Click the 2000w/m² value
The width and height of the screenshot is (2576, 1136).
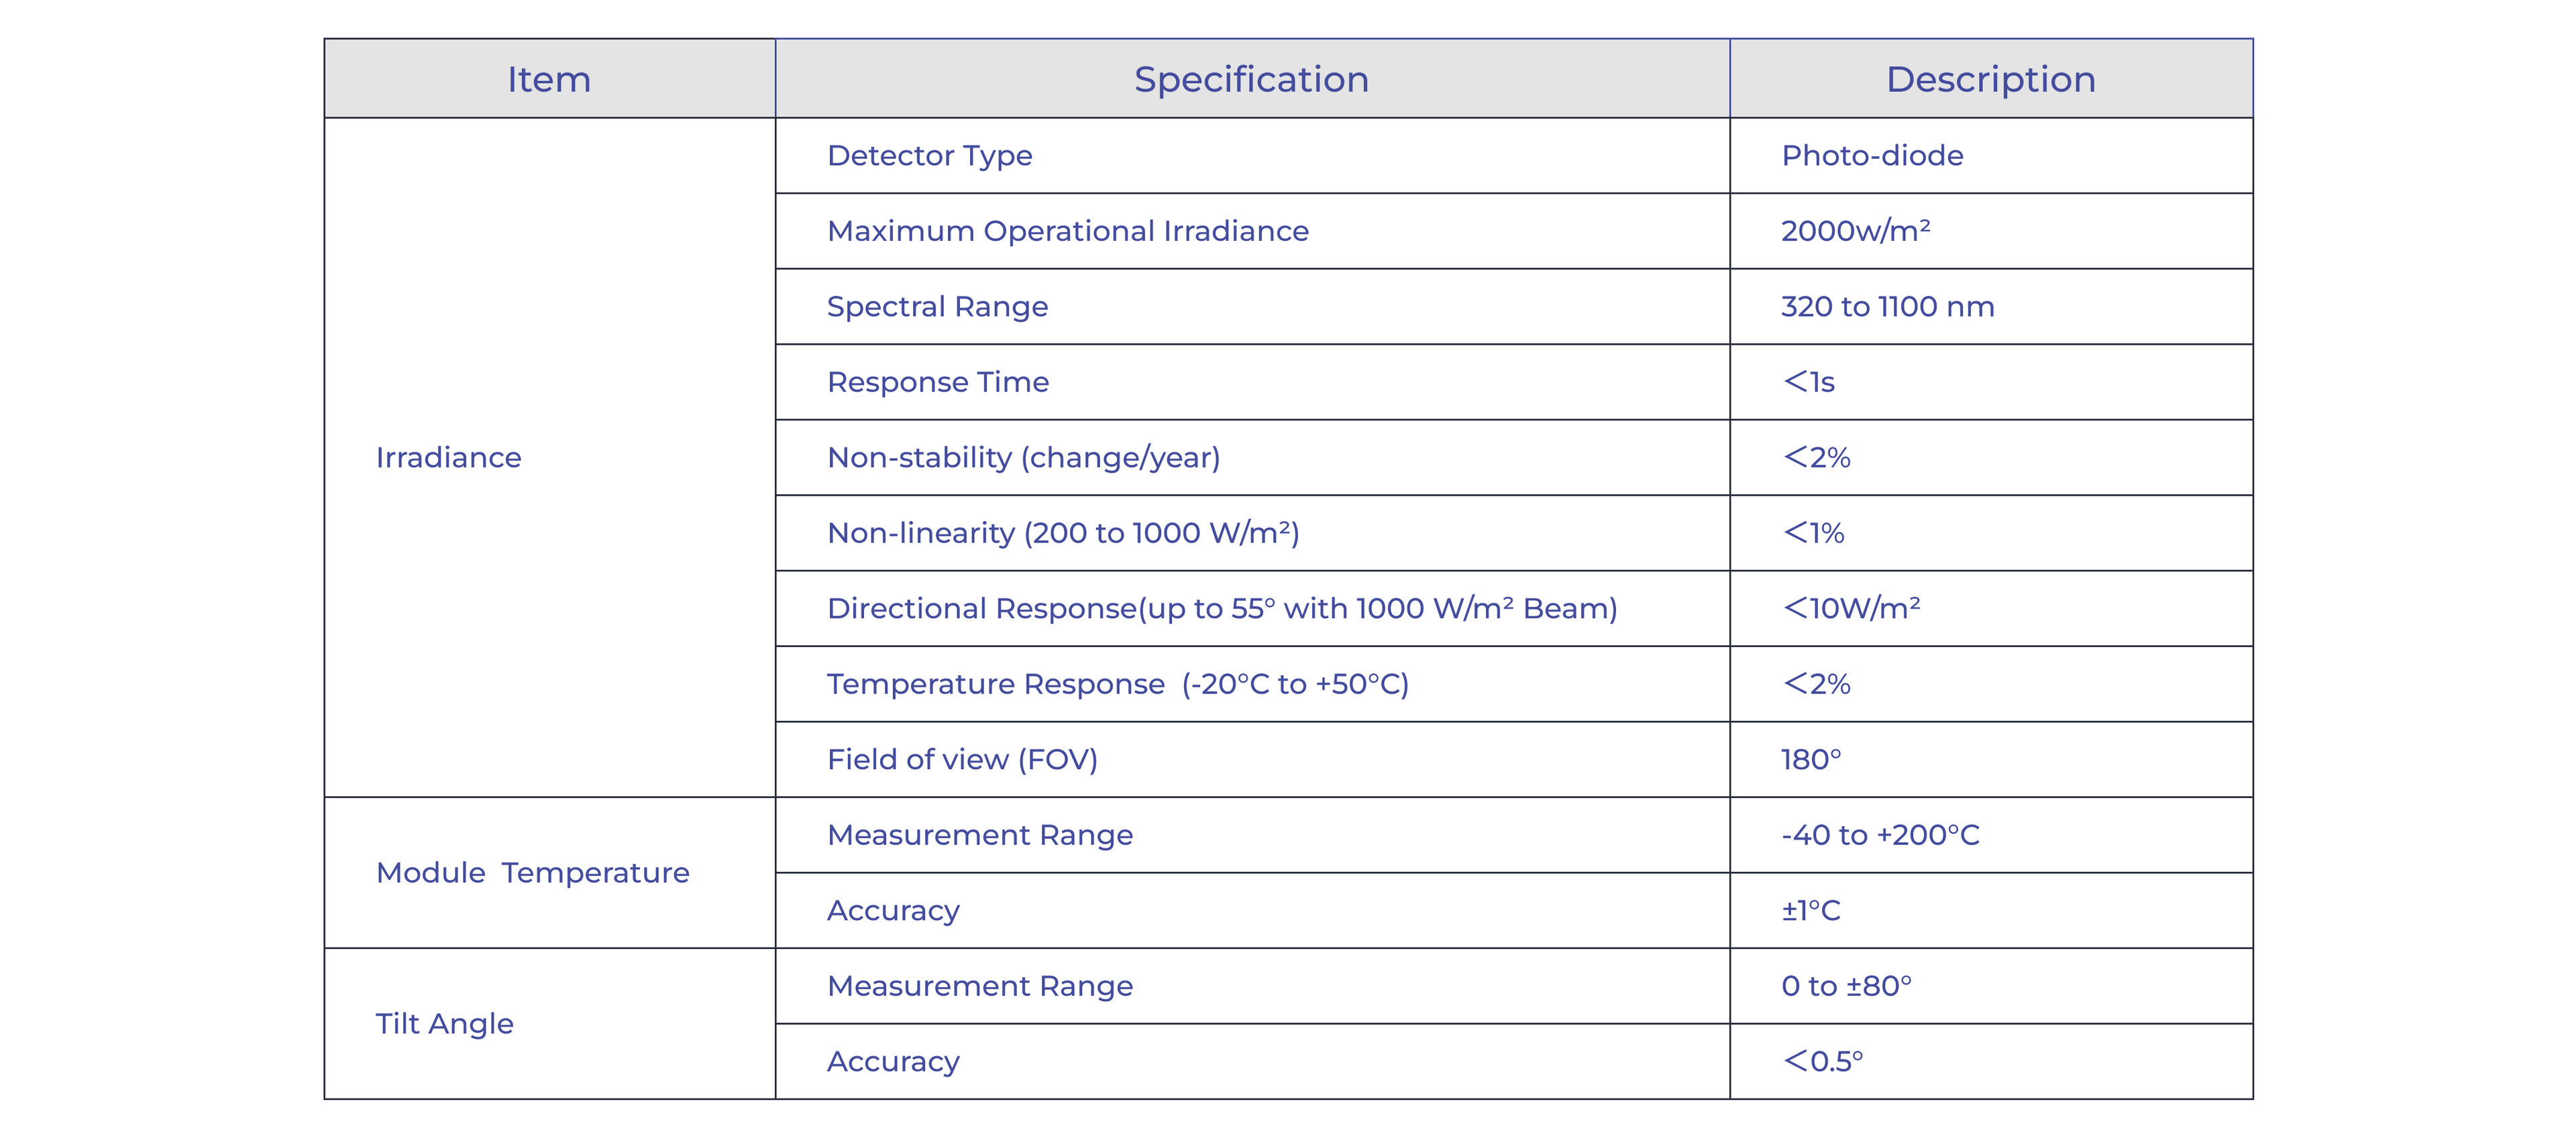coord(1855,231)
